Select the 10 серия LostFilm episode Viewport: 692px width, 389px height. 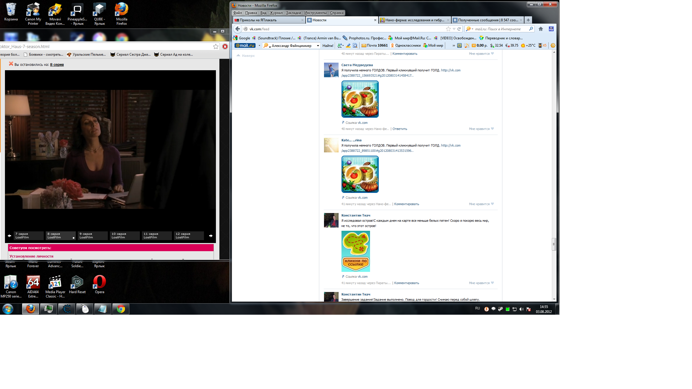[x=125, y=236]
